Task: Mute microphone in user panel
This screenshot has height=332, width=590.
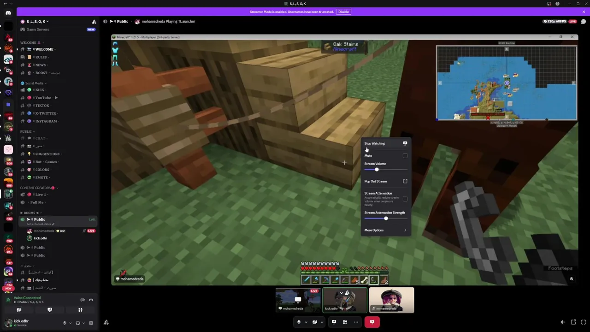Action: (65, 323)
